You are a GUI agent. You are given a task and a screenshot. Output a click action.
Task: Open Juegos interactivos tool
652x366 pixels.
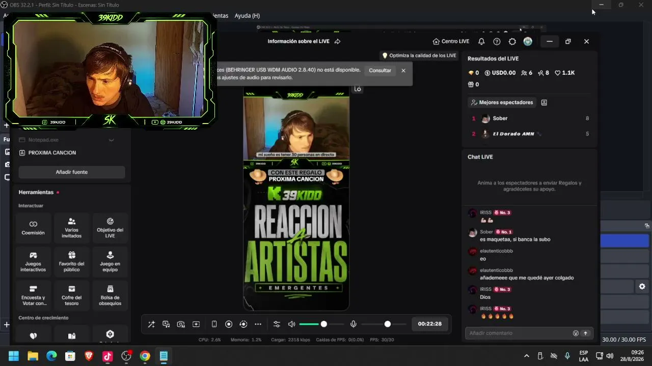point(33,262)
